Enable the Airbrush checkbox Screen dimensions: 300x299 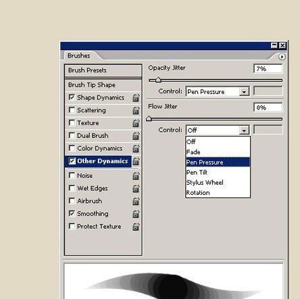(x=72, y=200)
